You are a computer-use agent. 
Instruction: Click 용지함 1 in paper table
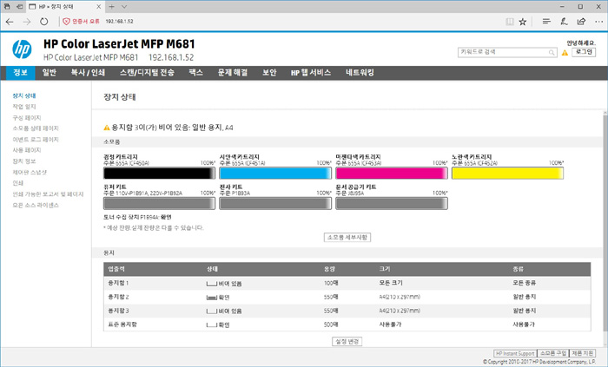pos(118,284)
